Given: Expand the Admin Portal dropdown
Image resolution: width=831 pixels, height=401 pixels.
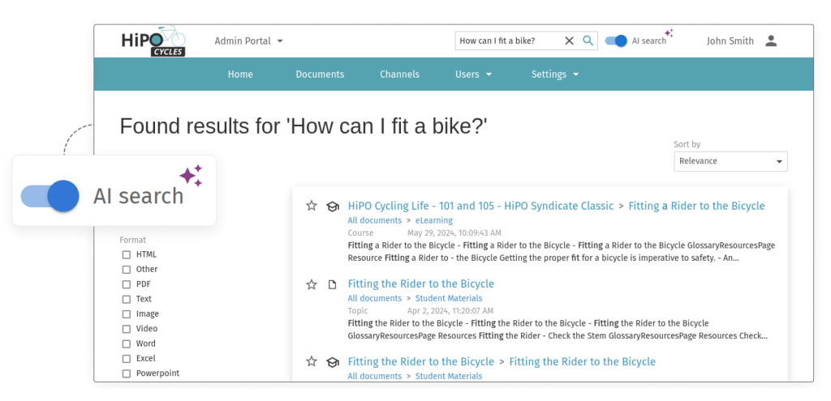Looking at the screenshot, I should pos(248,41).
